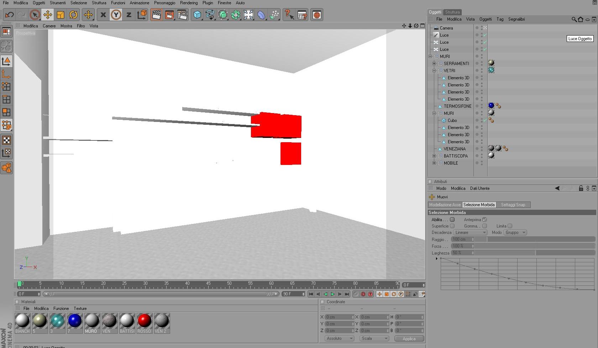Switch to Modellazione Asse tab
The height and width of the screenshot is (348, 598).
click(445, 205)
